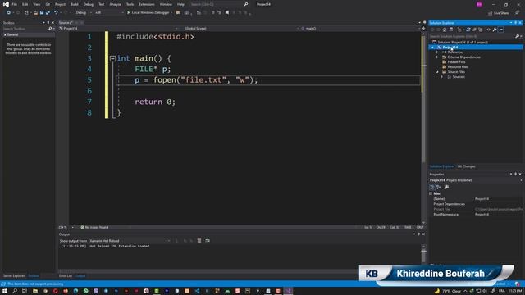
Task: Collapse the Source Files folder
Action: point(437,72)
